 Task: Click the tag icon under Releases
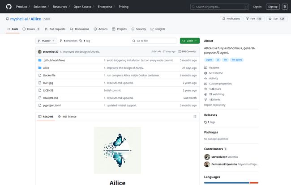pyautogui.click(x=205, y=122)
